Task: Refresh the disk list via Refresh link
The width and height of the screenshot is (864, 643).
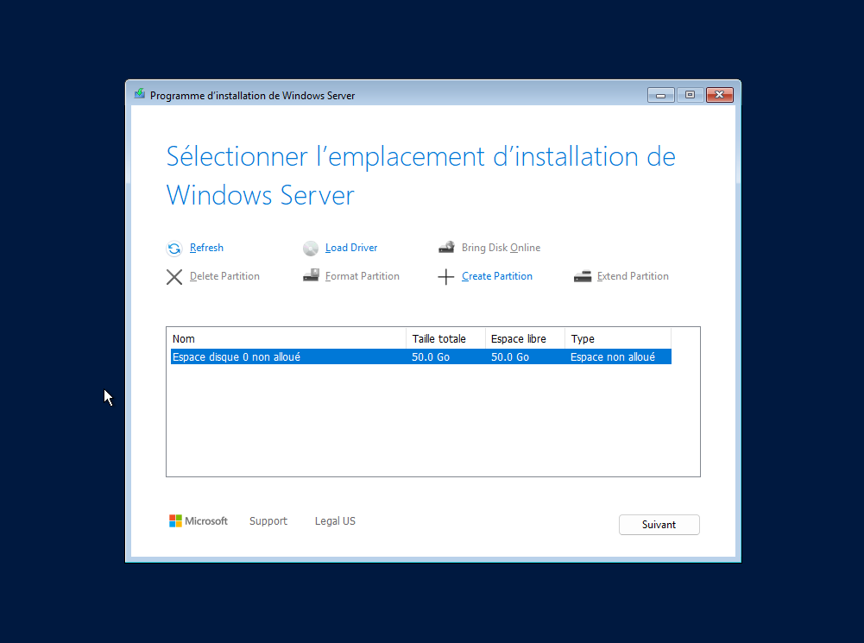Action: click(206, 248)
